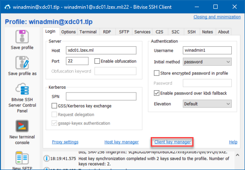The height and width of the screenshot is (170, 245).
Task: Click the Password input field
Action: click(207, 83)
